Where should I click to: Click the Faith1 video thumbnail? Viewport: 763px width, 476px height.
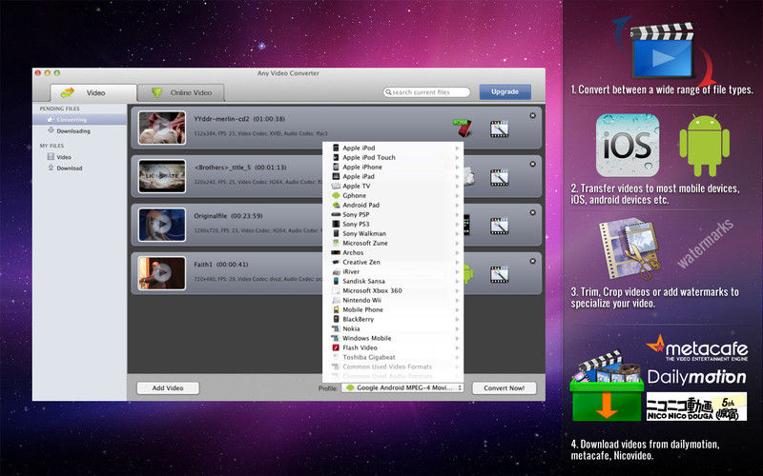(161, 273)
